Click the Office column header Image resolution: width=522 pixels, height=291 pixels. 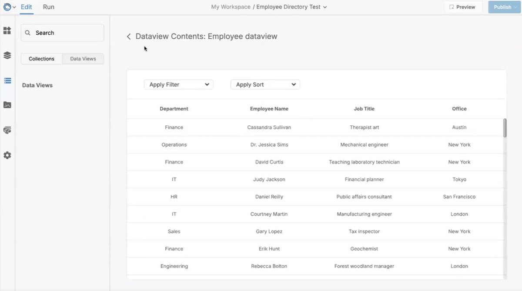click(x=459, y=109)
